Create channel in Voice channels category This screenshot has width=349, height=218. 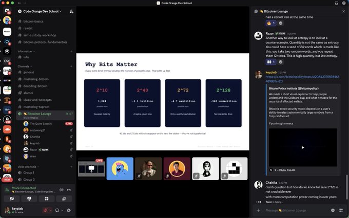click(71, 167)
